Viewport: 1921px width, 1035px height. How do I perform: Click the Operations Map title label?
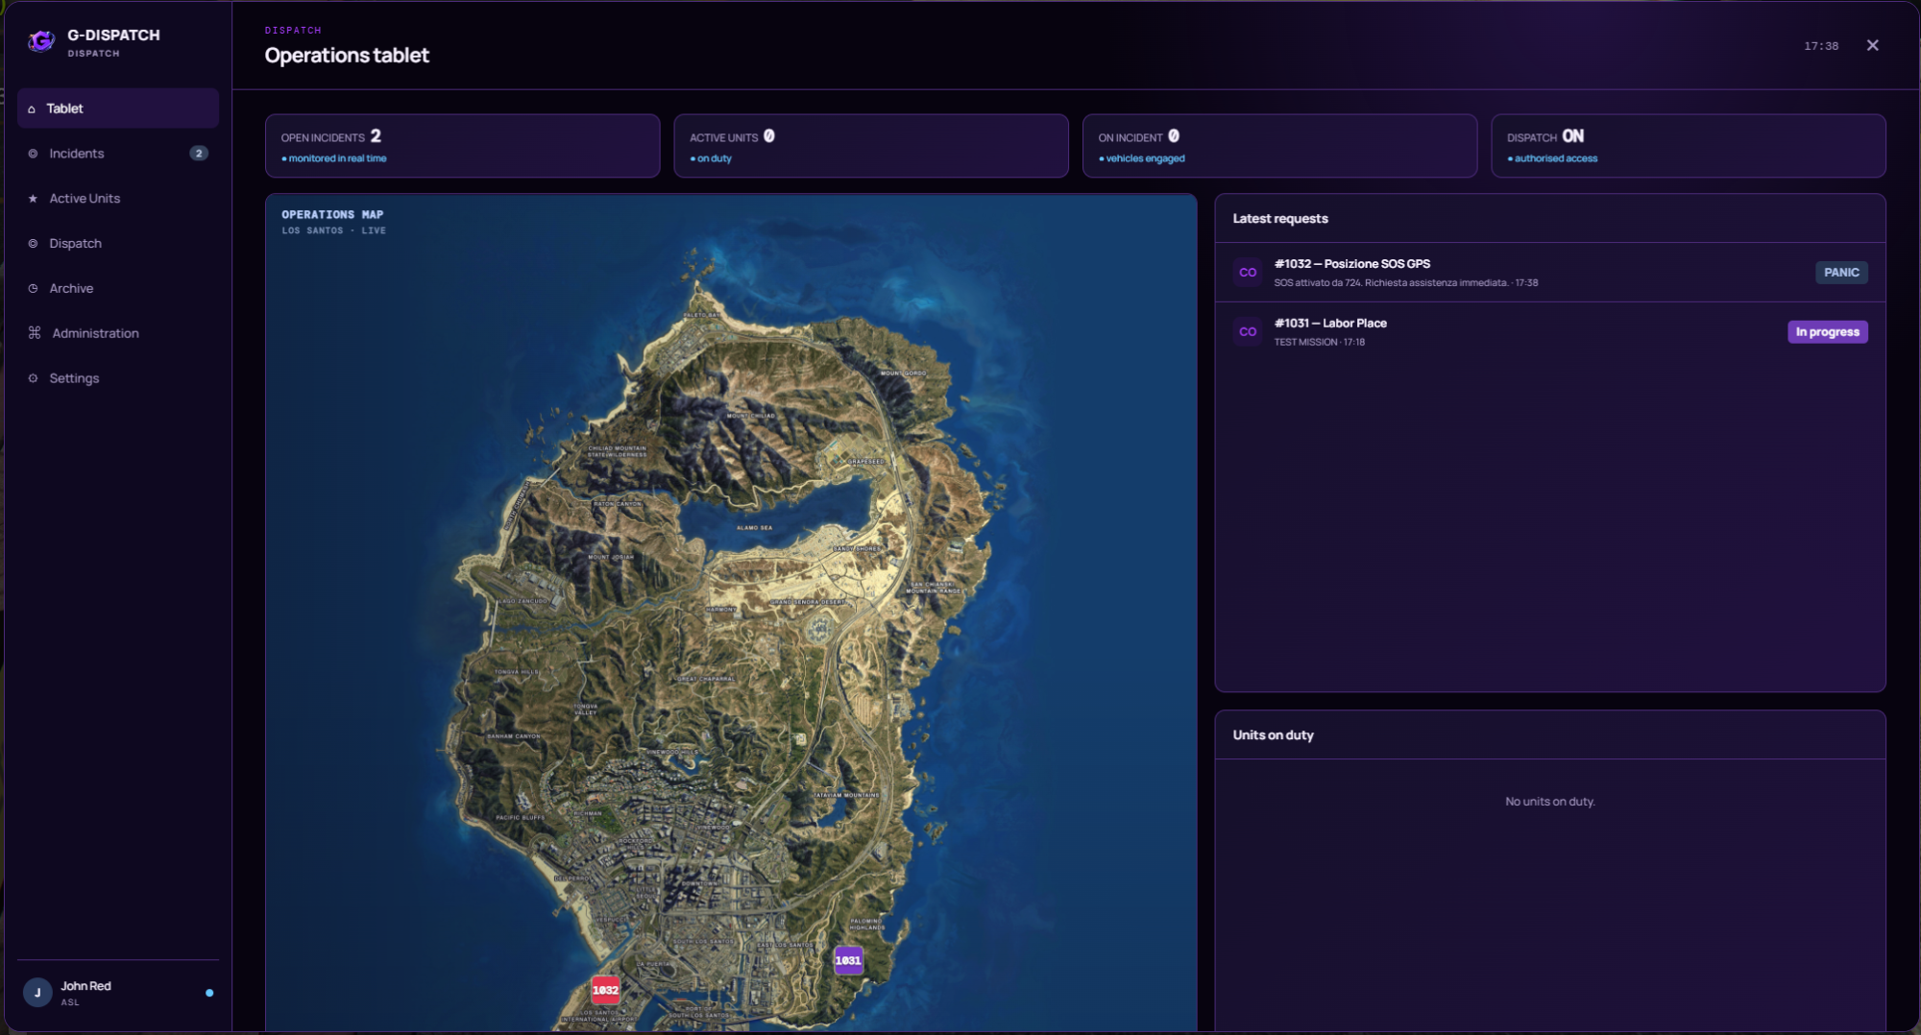pyautogui.click(x=332, y=215)
